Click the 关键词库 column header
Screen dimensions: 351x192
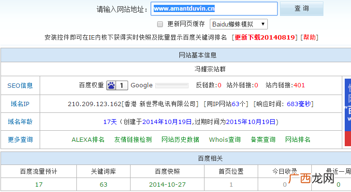click(103, 171)
